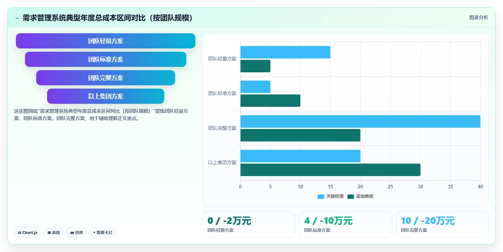Viewport: 503px width, 252px height.
Task: Click the 落地难度 bar for 以上集团方案
Action: click(x=330, y=170)
